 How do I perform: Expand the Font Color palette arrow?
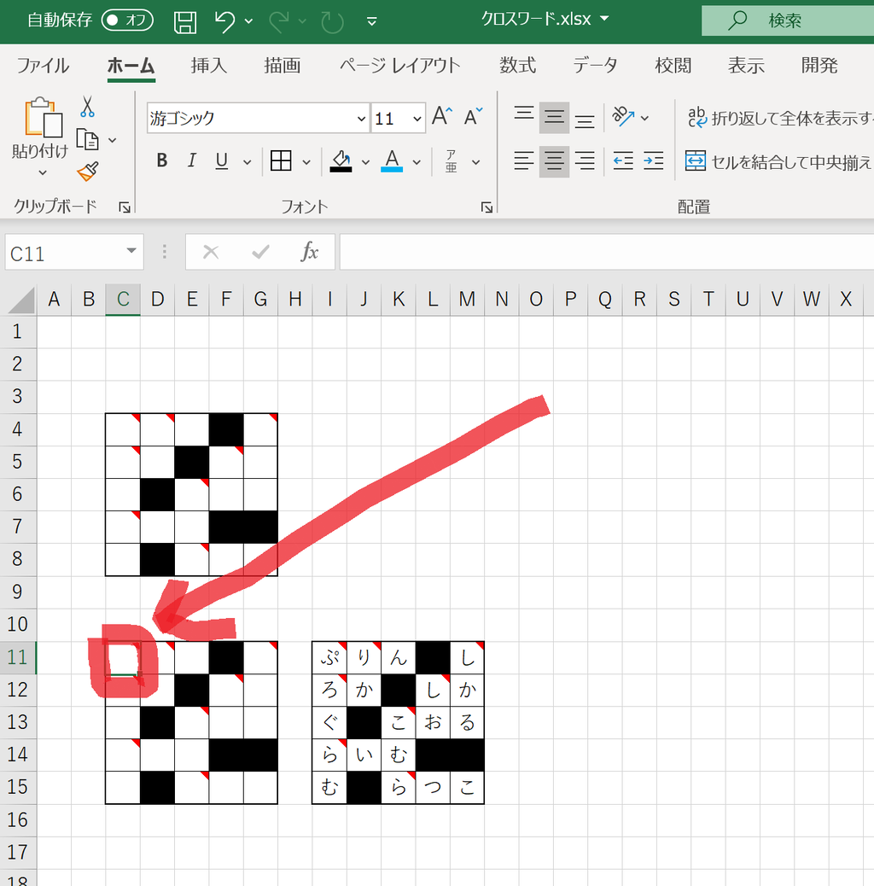[x=417, y=162]
